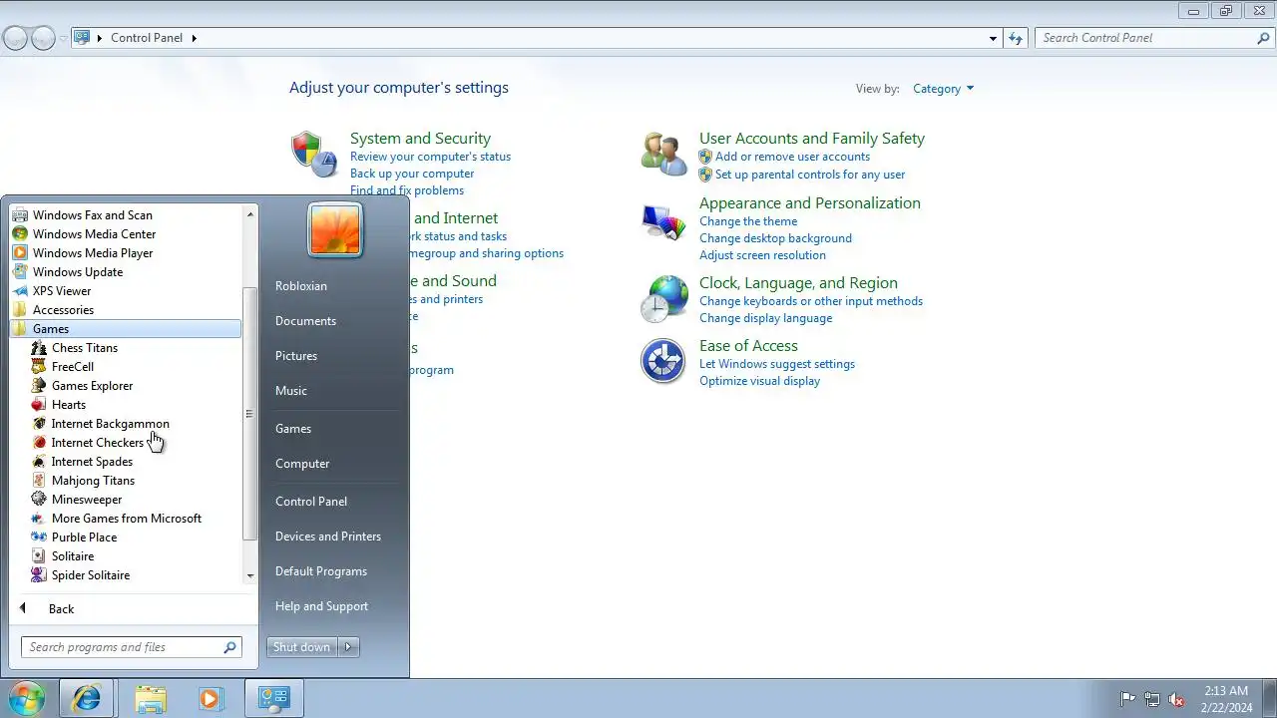Launch Purble Place icon
This screenshot has width=1277, height=718.
tap(39, 538)
